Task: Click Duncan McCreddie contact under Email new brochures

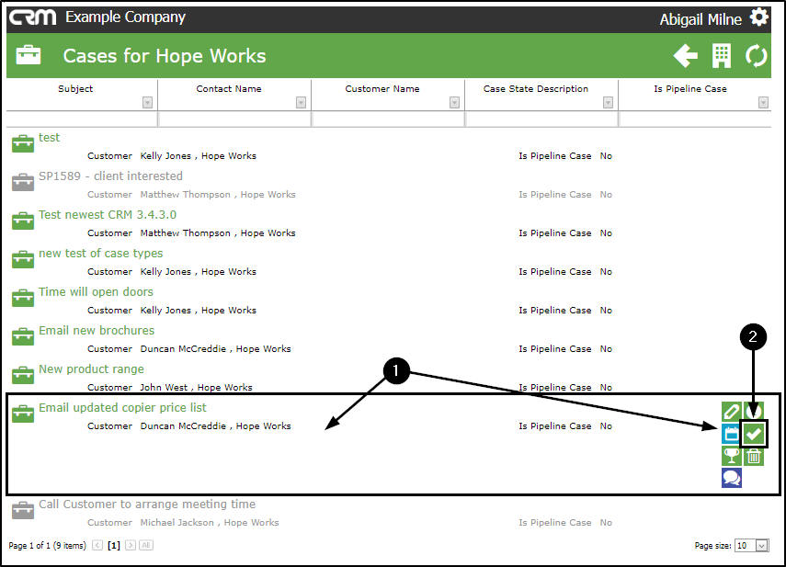Action: pyautogui.click(x=184, y=348)
